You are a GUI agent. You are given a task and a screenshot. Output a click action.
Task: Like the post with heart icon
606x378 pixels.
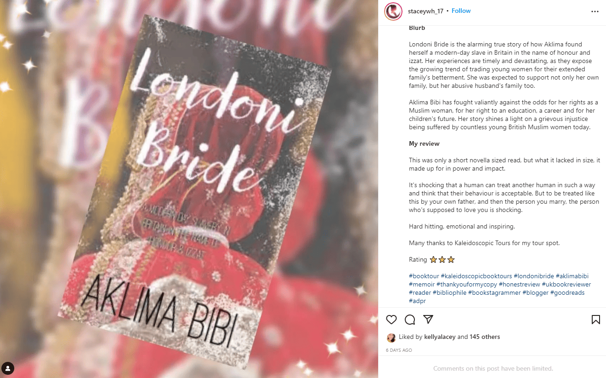click(x=391, y=320)
